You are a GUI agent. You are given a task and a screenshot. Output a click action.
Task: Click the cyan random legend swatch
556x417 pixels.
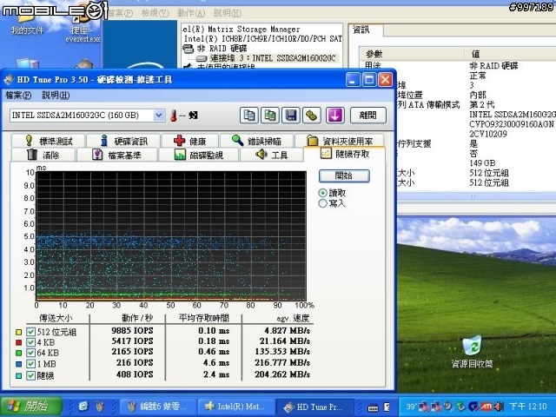(18, 376)
